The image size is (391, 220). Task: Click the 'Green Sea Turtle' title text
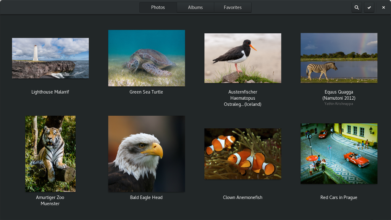click(x=146, y=92)
